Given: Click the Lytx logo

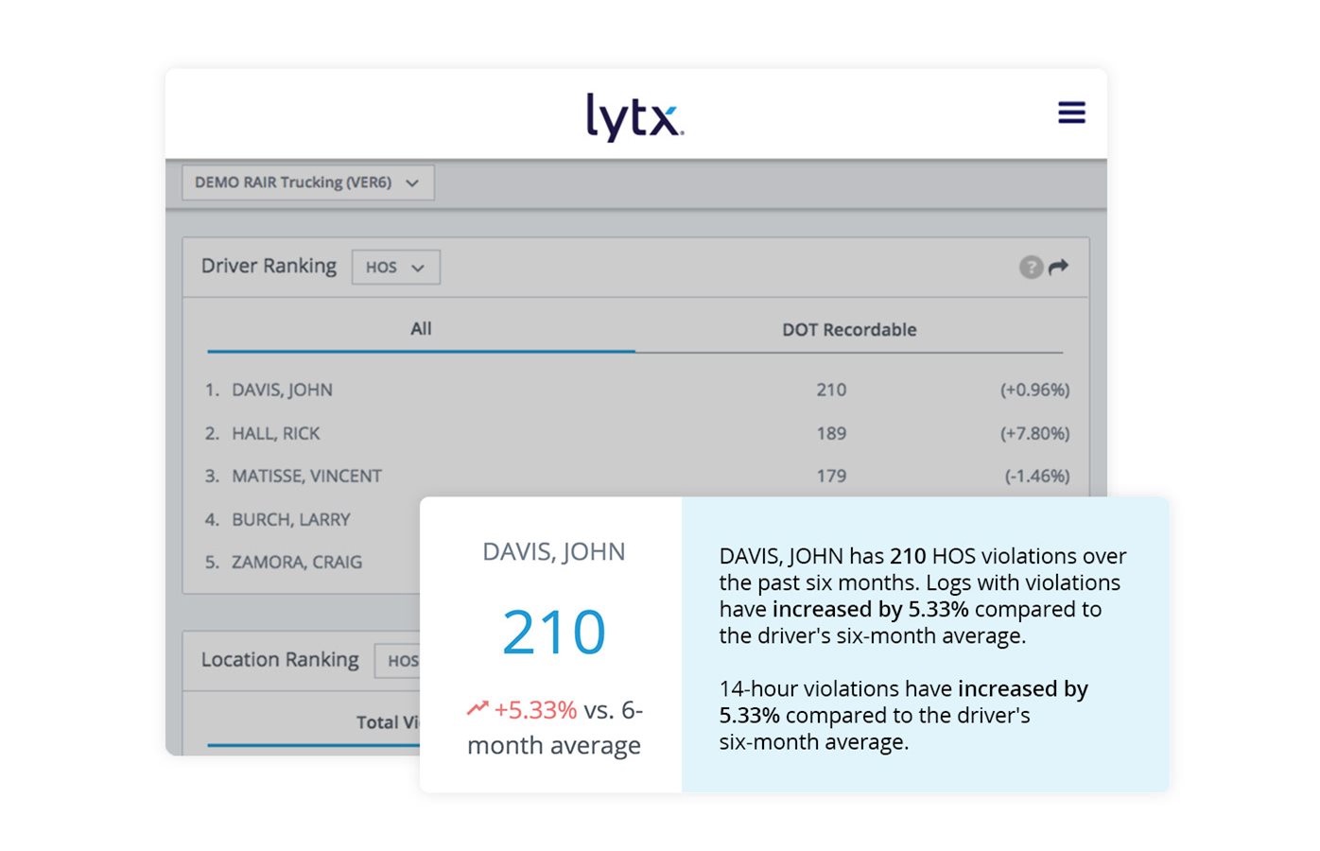Looking at the screenshot, I should coord(634,117).
